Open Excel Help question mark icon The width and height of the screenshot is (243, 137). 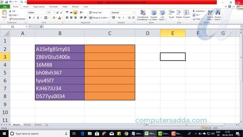pyautogui.click(x=229, y=6)
